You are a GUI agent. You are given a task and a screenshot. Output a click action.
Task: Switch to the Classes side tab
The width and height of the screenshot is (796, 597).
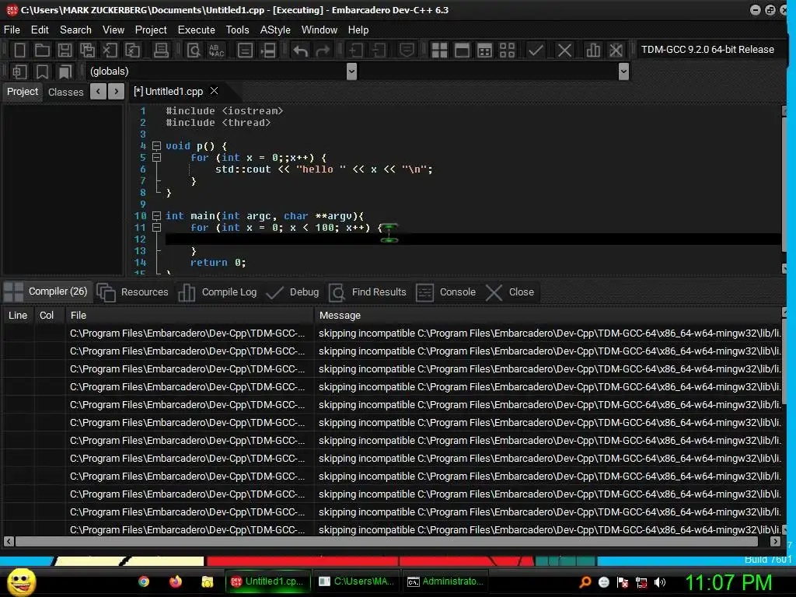pyautogui.click(x=65, y=92)
